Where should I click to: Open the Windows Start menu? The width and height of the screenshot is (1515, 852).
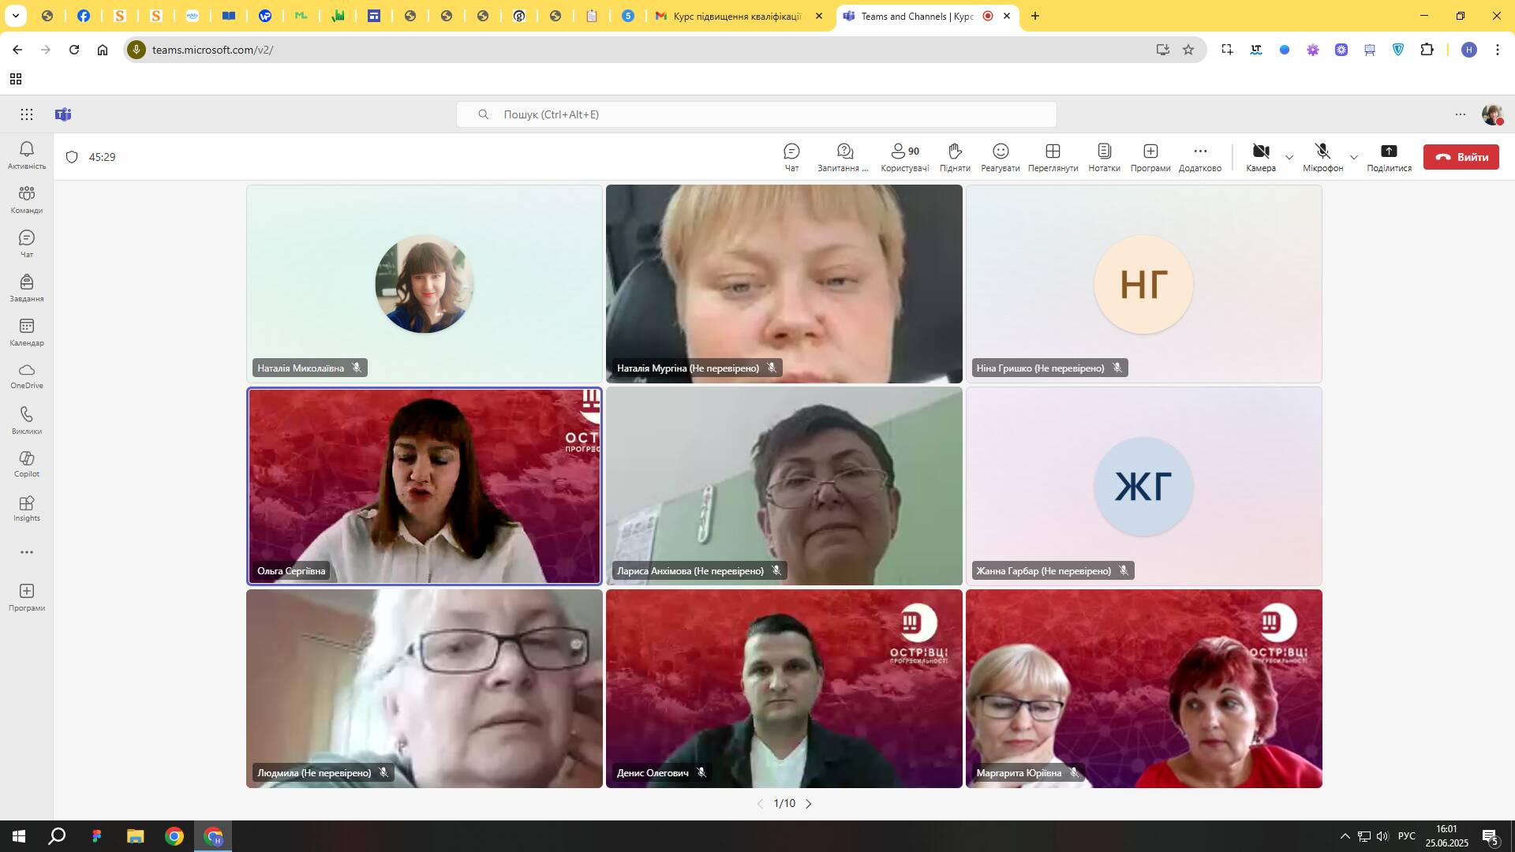(x=19, y=836)
